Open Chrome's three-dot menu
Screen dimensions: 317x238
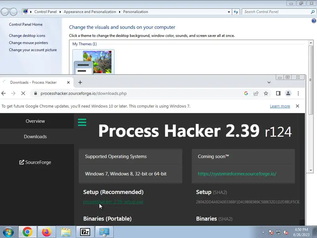pyautogui.click(x=298, y=93)
